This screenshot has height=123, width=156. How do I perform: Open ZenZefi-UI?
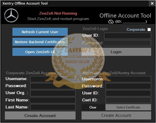click(x=40, y=52)
